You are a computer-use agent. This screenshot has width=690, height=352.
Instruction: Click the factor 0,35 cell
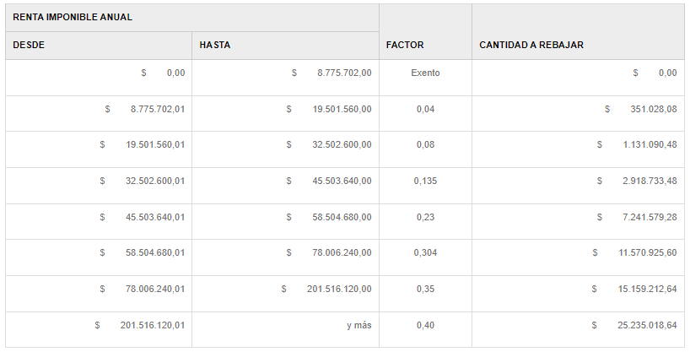click(425, 294)
